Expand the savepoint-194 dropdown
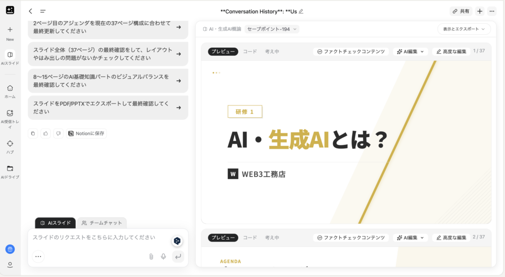 coord(272,29)
